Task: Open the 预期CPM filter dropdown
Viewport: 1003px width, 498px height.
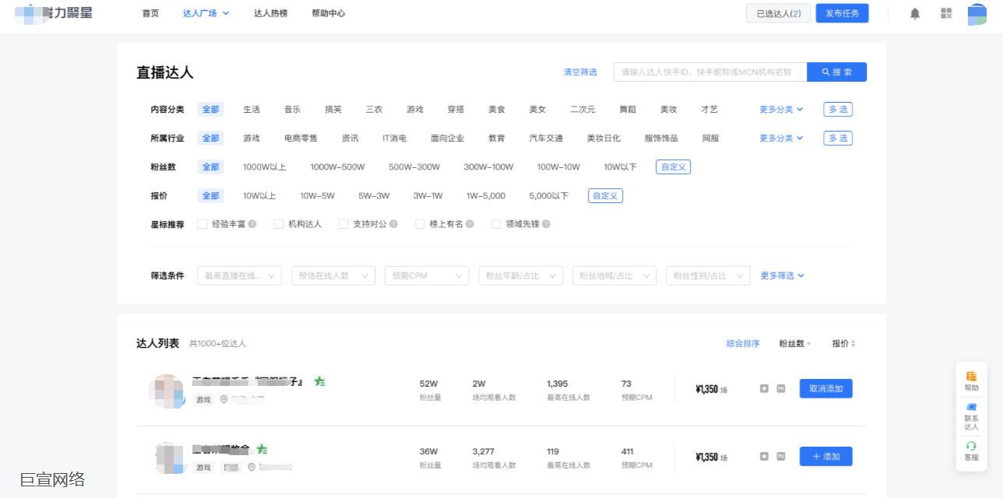Action: [427, 275]
